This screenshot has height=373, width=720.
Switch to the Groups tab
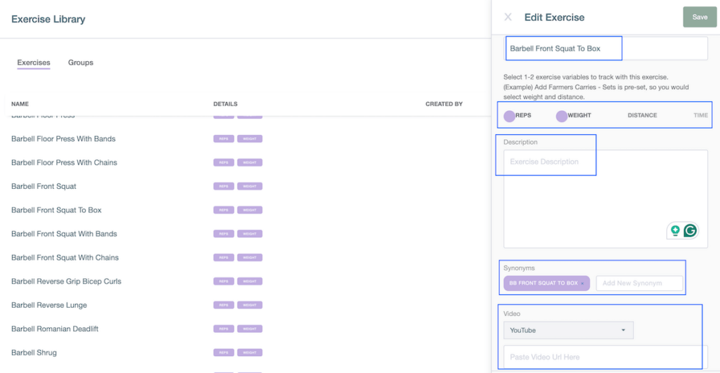[81, 63]
